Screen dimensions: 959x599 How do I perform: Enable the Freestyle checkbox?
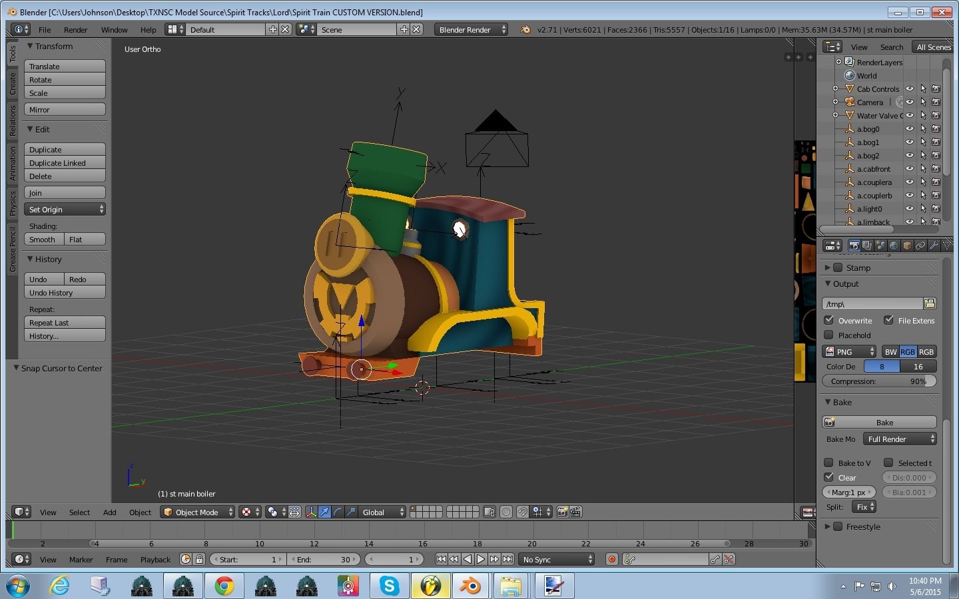[838, 526]
